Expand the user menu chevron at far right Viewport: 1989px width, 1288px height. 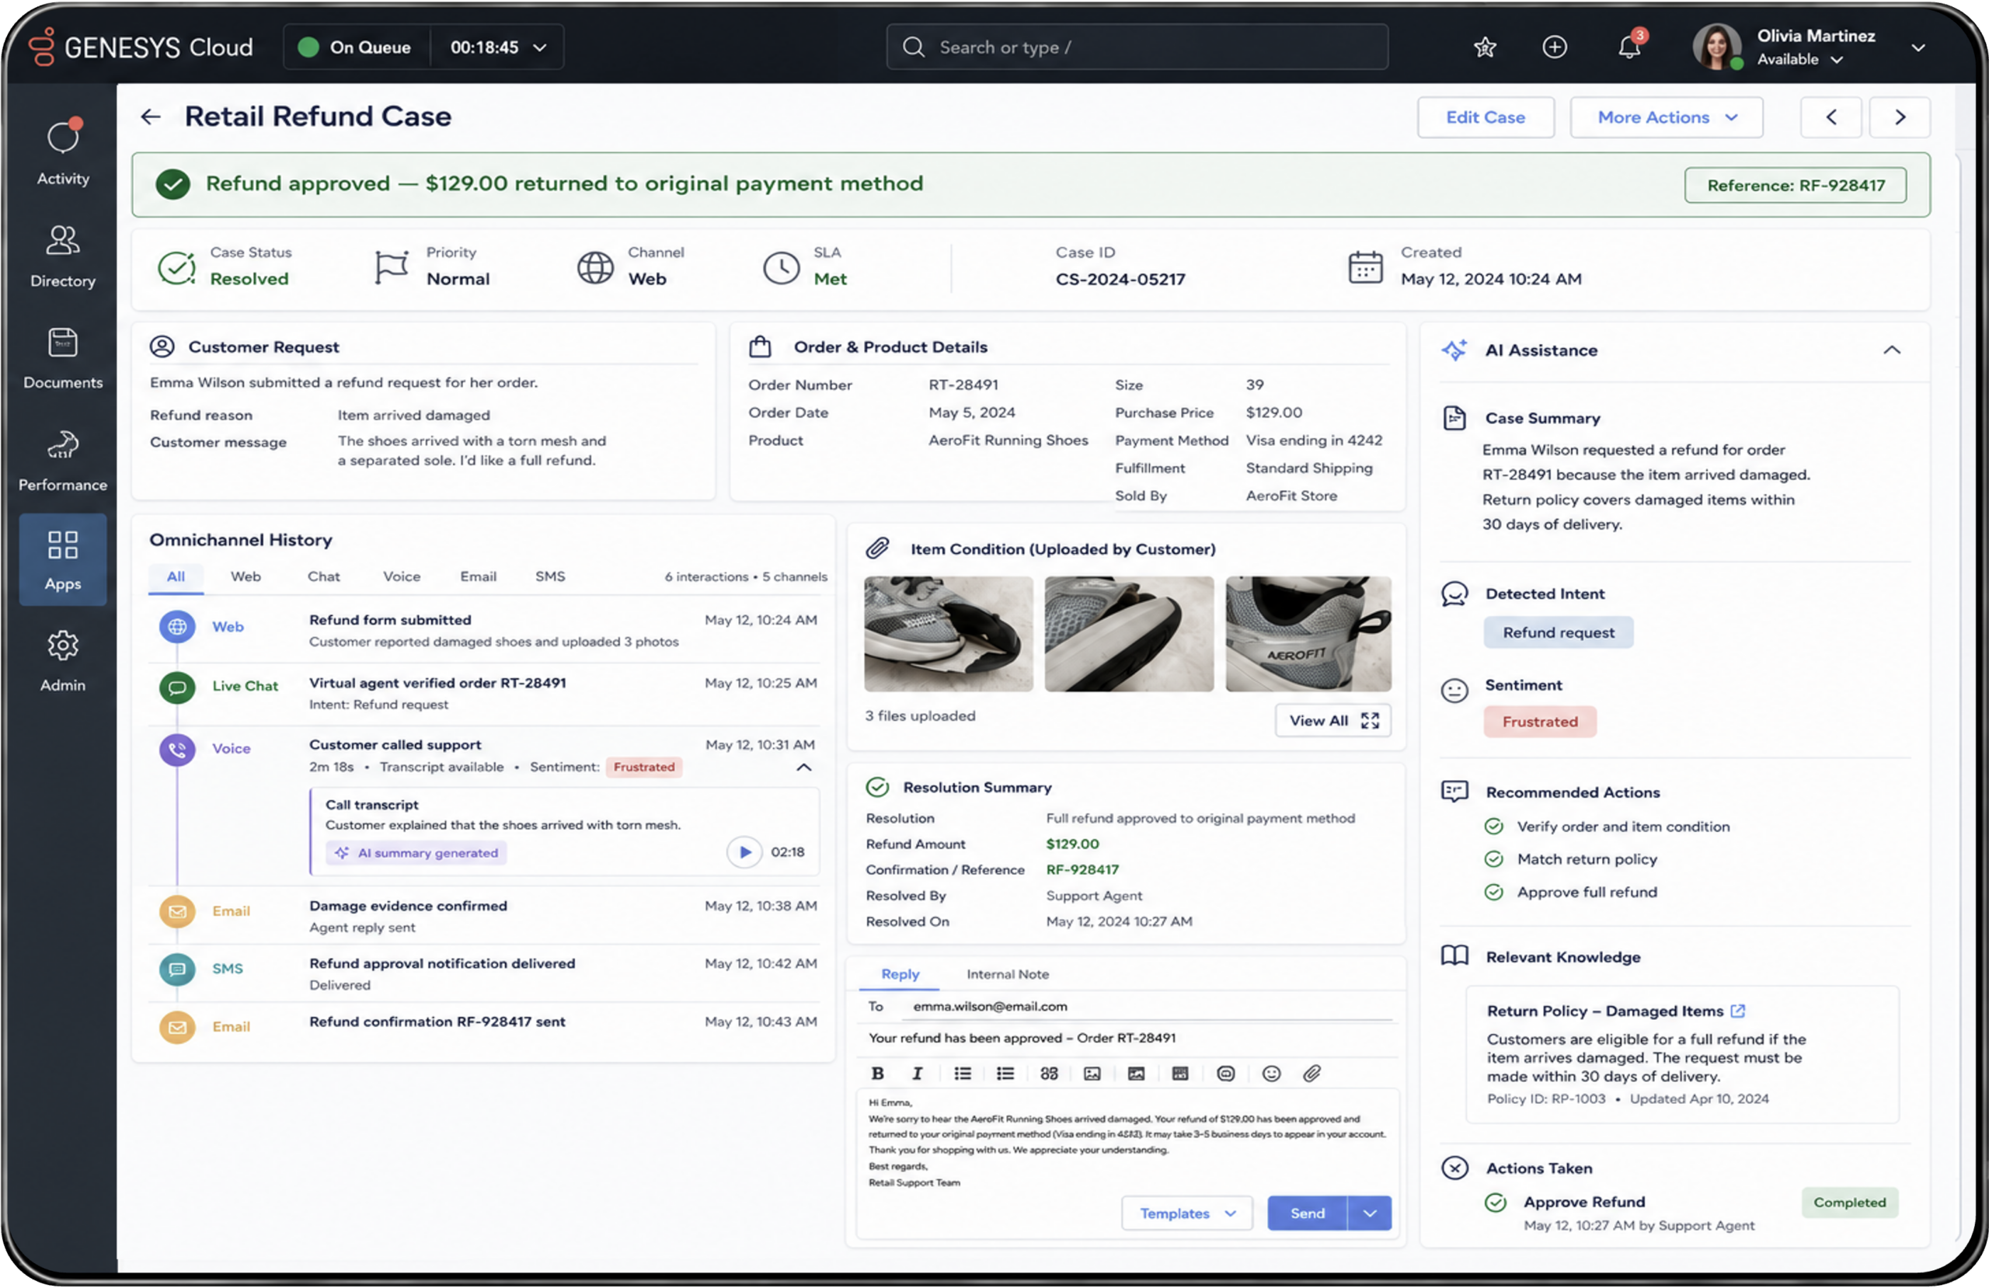pyautogui.click(x=1918, y=47)
